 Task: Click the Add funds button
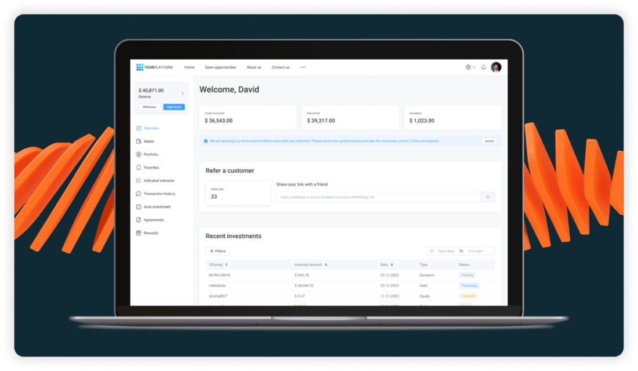(173, 107)
